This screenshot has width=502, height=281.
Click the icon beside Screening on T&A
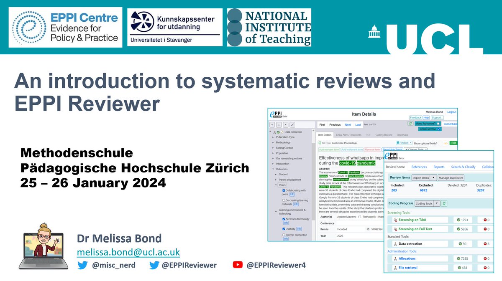[395, 220]
